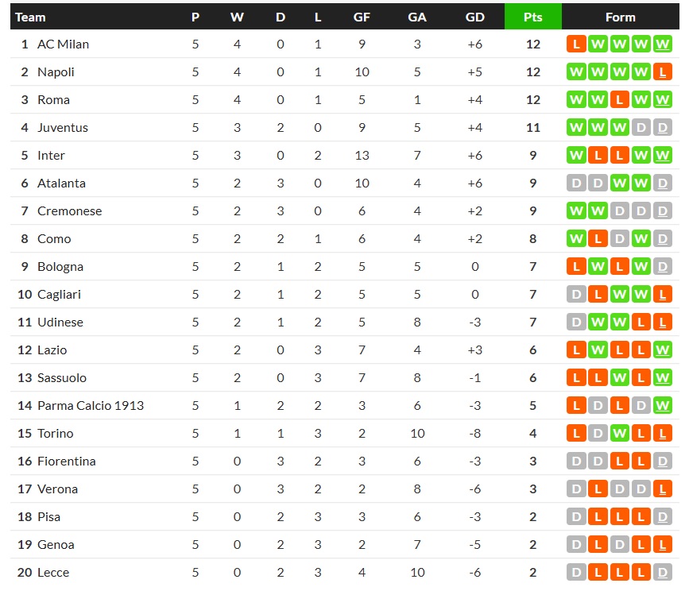Image resolution: width=685 pixels, height=591 pixels.
Task: Open the Atalanta team page
Action: click(61, 183)
